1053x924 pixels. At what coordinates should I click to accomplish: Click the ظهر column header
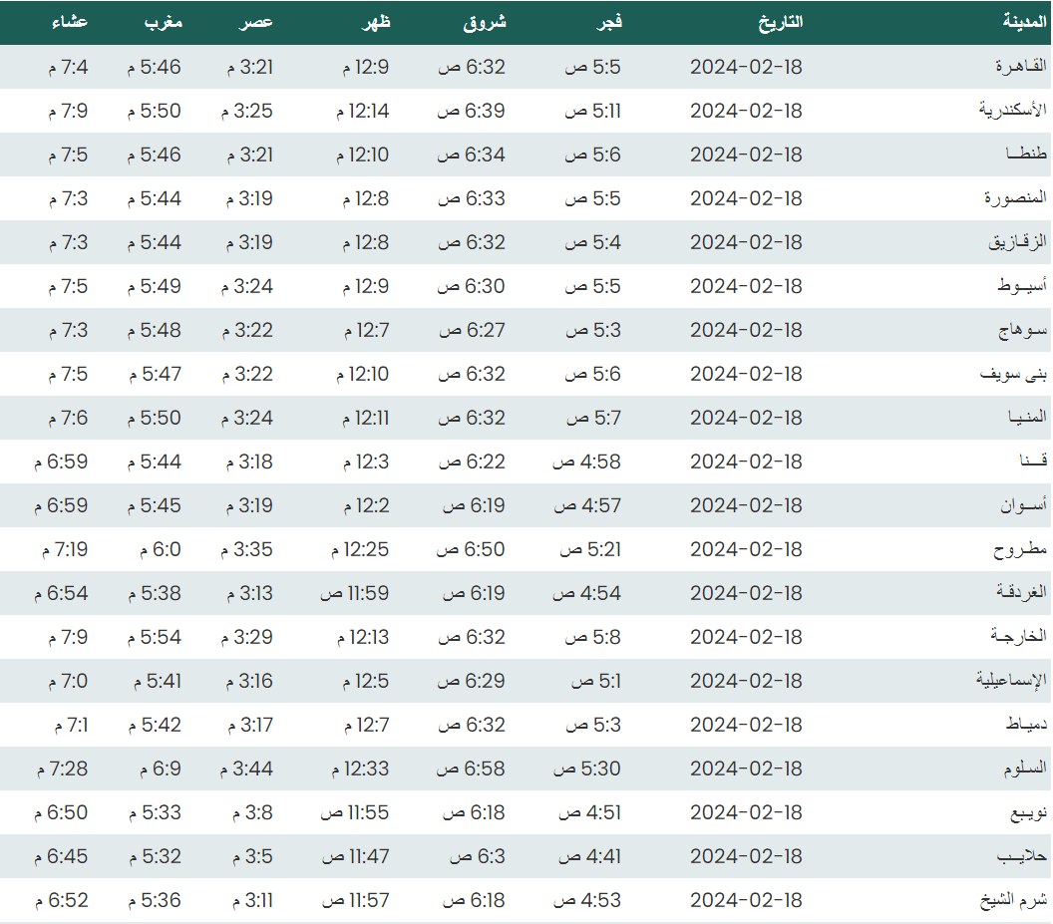tap(374, 21)
